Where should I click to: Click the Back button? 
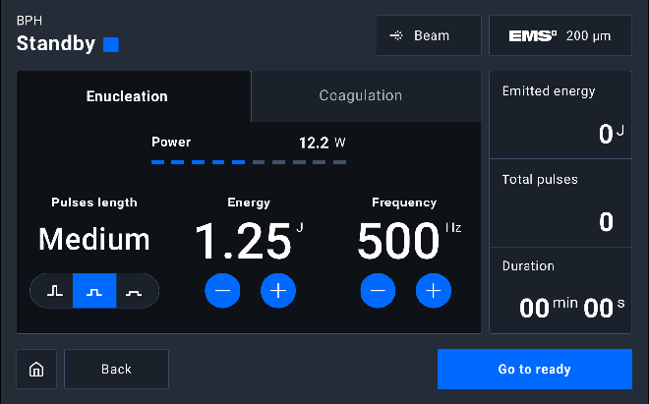pyautogui.click(x=116, y=370)
